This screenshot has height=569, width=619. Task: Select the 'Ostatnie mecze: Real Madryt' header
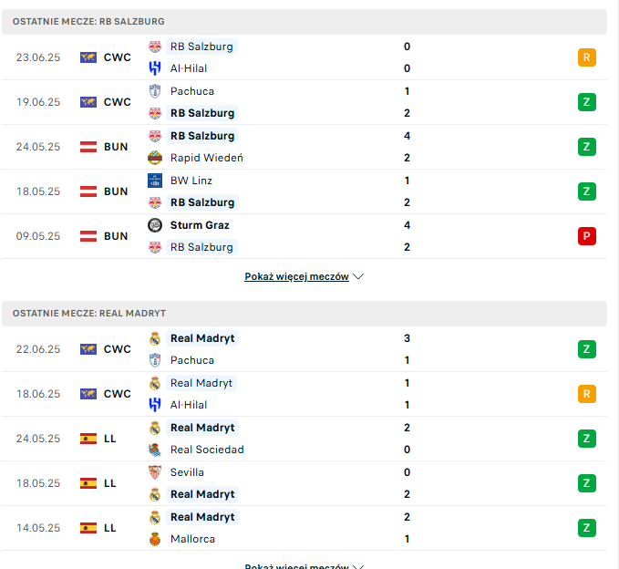[304, 314]
